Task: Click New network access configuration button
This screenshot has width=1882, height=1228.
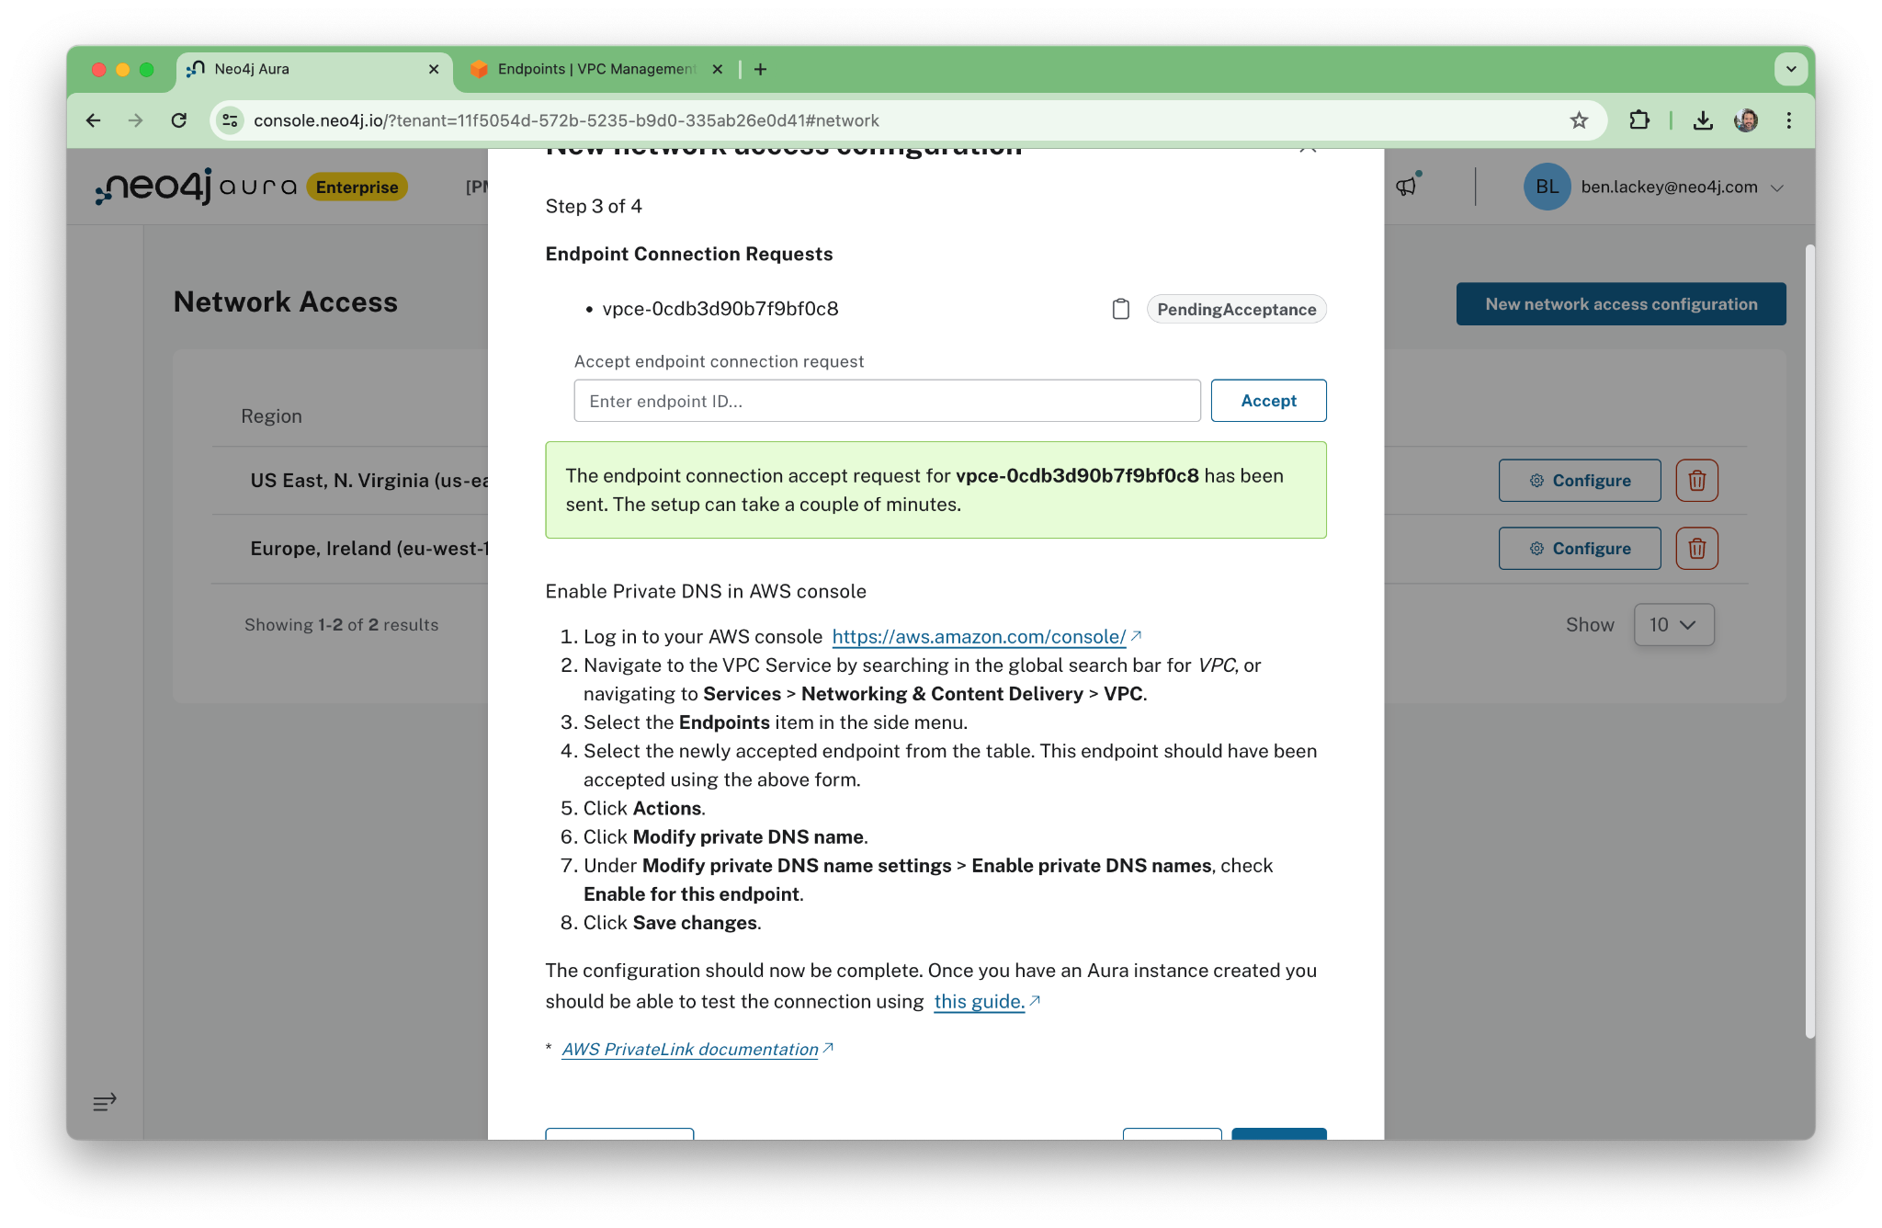Action: click(1620, 304)
